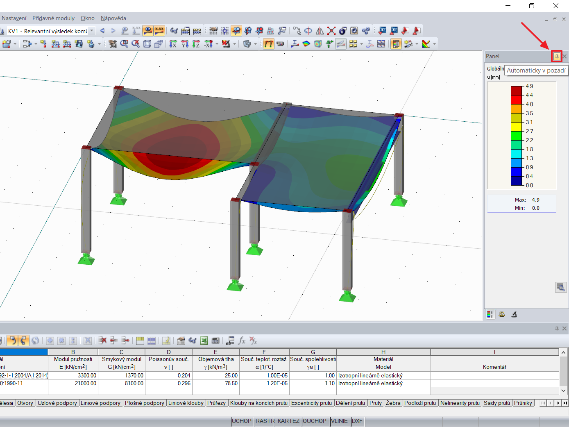Click the binoculars find icon in top toolbar
This screenshot has height=427, width=569.
pos(174,31)
